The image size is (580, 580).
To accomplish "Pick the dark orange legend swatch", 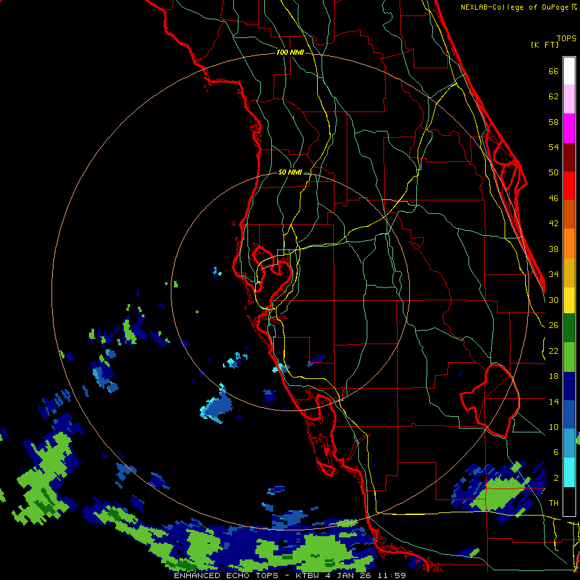I will click(x=569, y=215).
